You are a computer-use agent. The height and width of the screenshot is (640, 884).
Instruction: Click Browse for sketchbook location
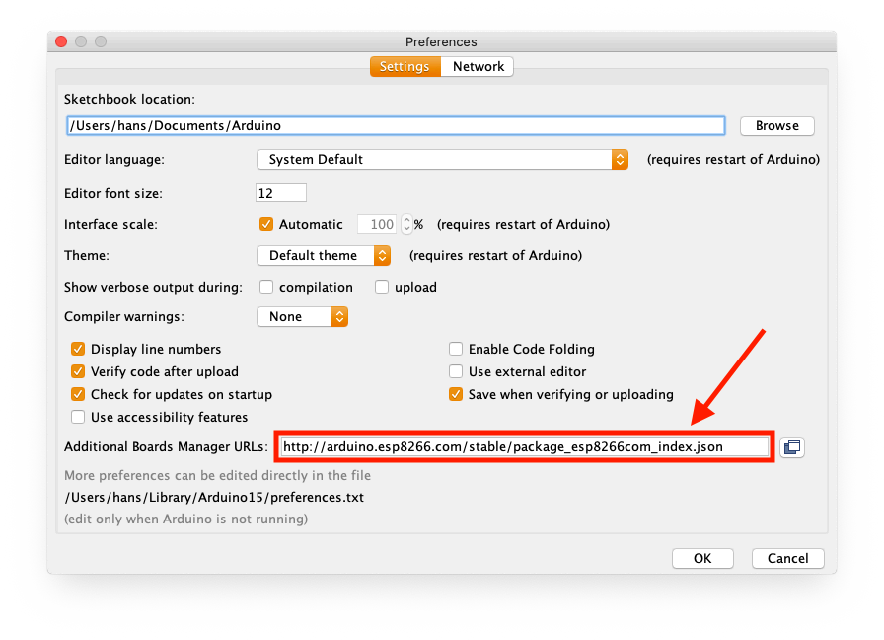pos(776,125)
